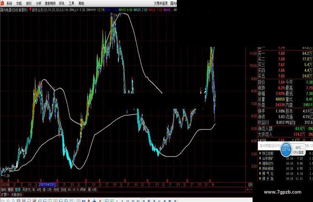Switch chart range to 6月

click(94, 190)
